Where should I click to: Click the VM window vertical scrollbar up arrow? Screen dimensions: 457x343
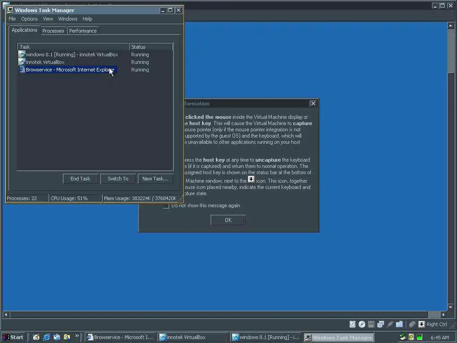coord(451,25)
